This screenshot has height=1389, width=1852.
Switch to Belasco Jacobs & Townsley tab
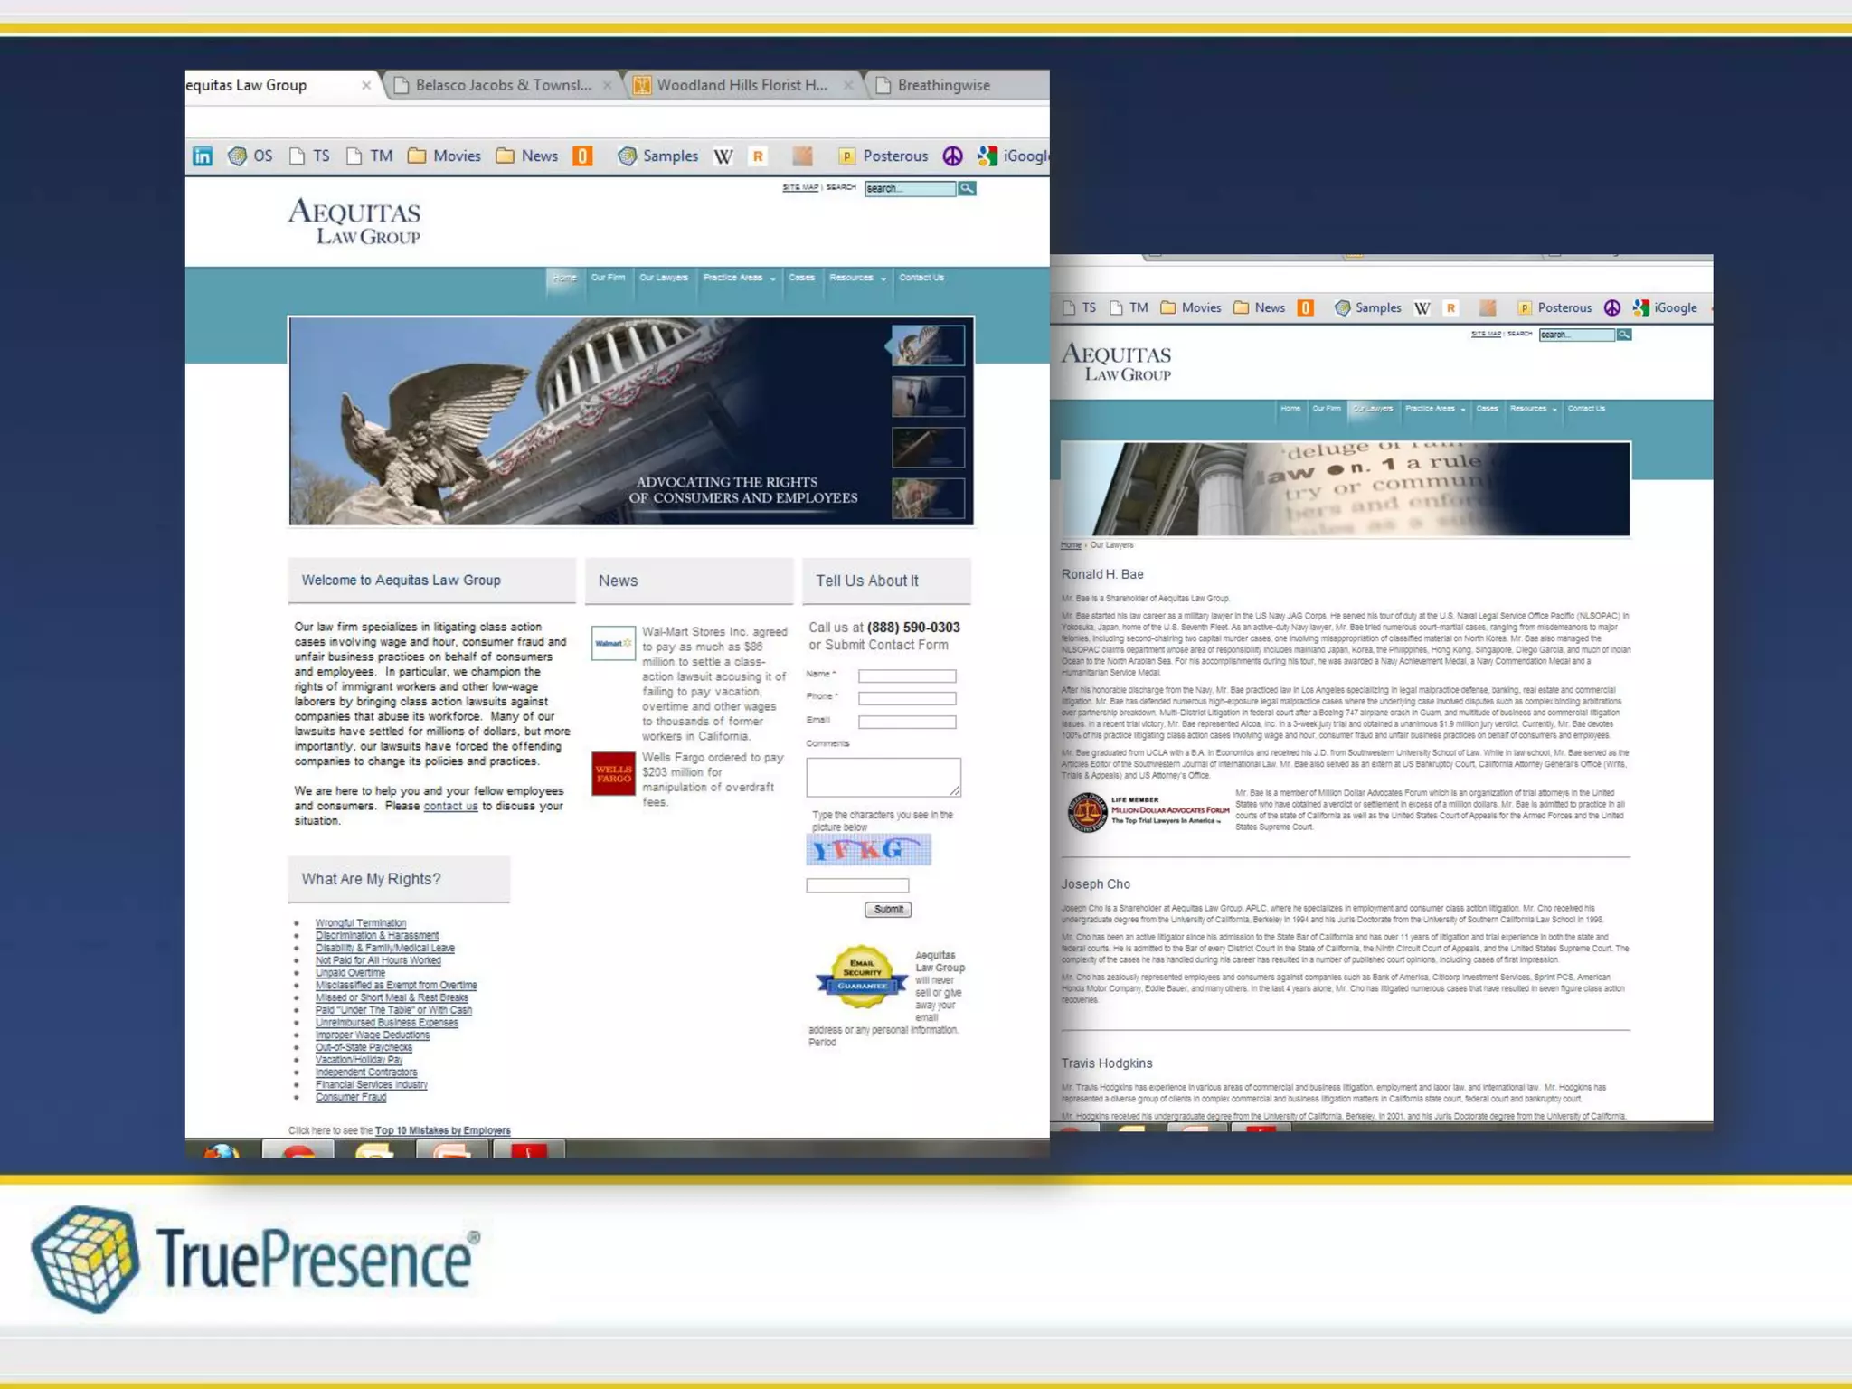[x=502, y=85]
